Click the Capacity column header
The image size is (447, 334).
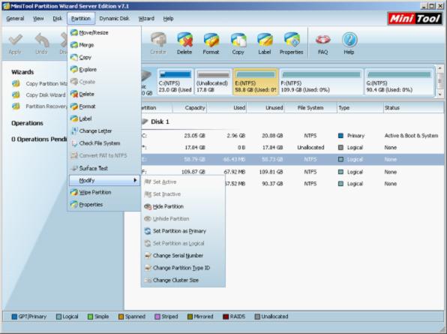[x=190, y=108]
